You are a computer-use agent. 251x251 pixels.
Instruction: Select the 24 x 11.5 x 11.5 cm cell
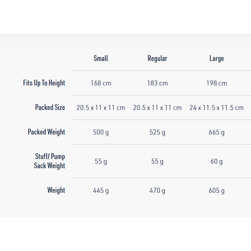[217, 108]
